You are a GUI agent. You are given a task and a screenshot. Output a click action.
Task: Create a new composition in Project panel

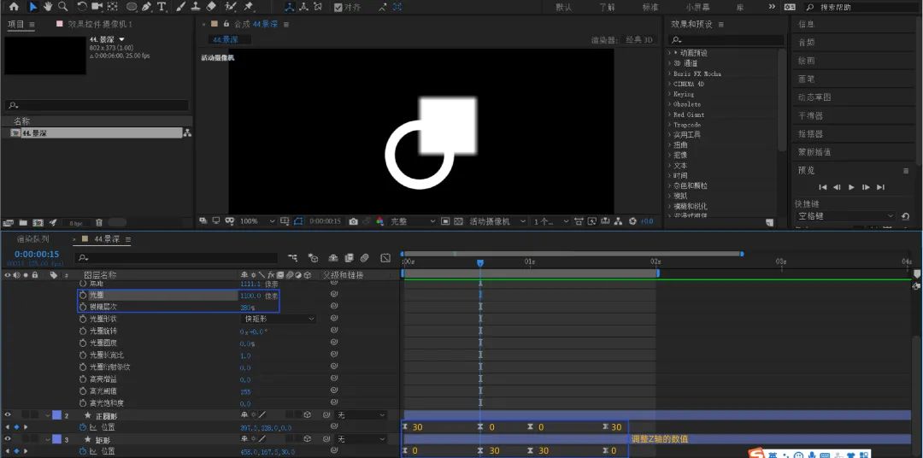click(38, 222)
